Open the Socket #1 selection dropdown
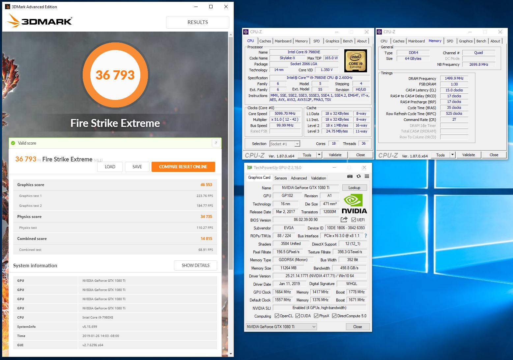Viewport: 513px width, 360px height. (x=285, y=144)
